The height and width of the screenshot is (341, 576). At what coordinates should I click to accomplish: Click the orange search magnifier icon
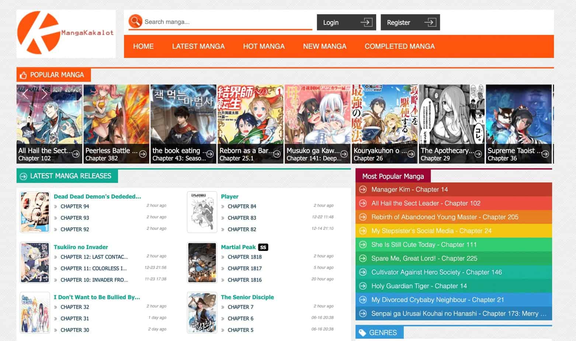(x=135, y=21)
